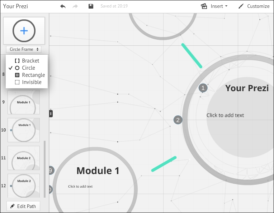Open the Insert menu
The width and height of the screenshot is (274, 213).
tap(214, 6)
